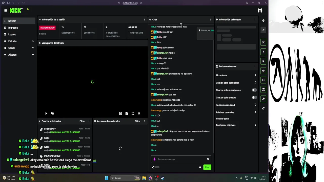
Task: Expand the Ajustes sidebar section
Action: 19,55
